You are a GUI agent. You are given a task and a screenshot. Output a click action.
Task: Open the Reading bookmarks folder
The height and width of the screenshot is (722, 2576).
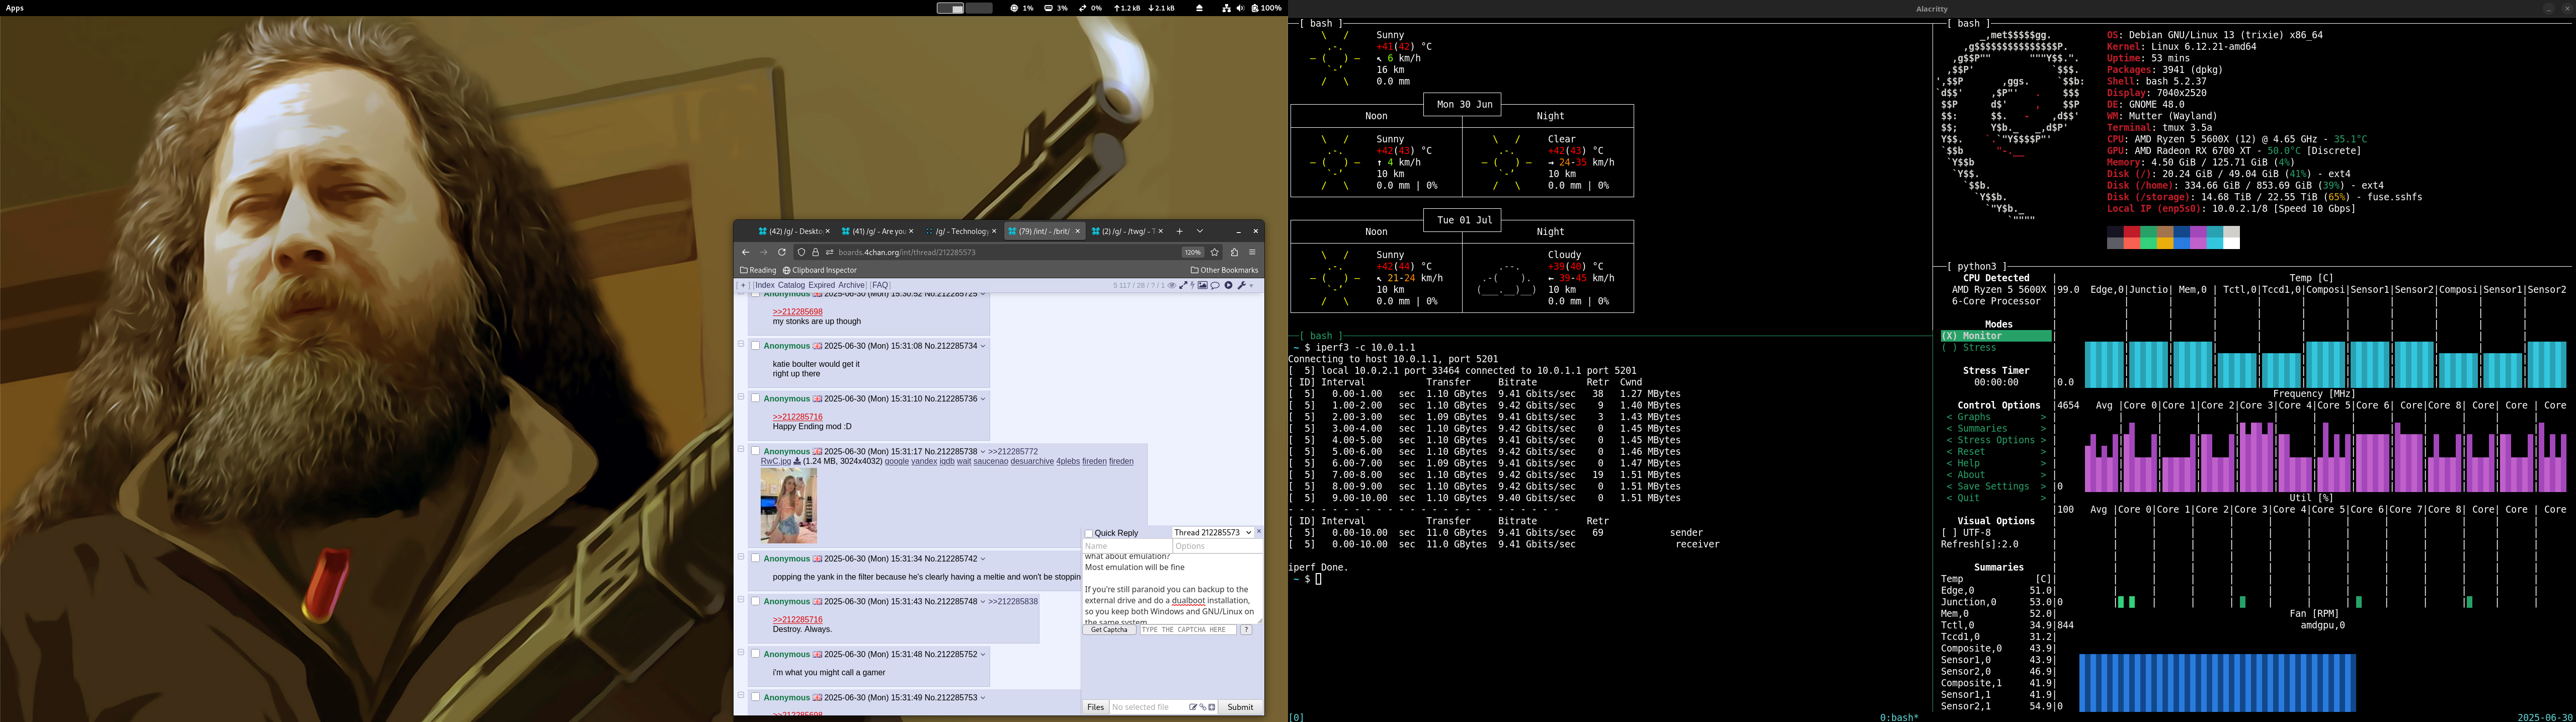(758, 270)
